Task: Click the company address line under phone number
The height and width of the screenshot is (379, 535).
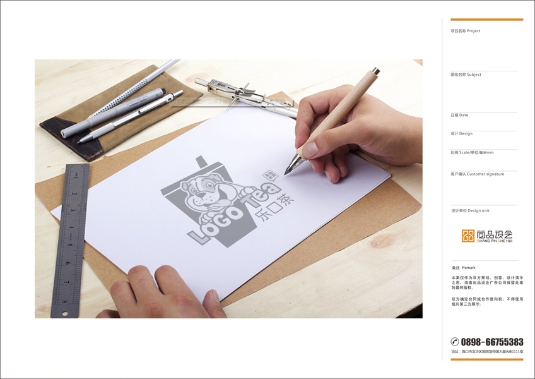Action: (487, 352)
